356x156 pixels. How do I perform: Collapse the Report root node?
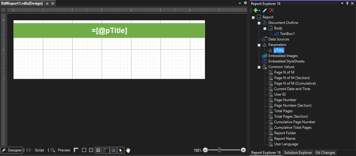pos(253,17)
